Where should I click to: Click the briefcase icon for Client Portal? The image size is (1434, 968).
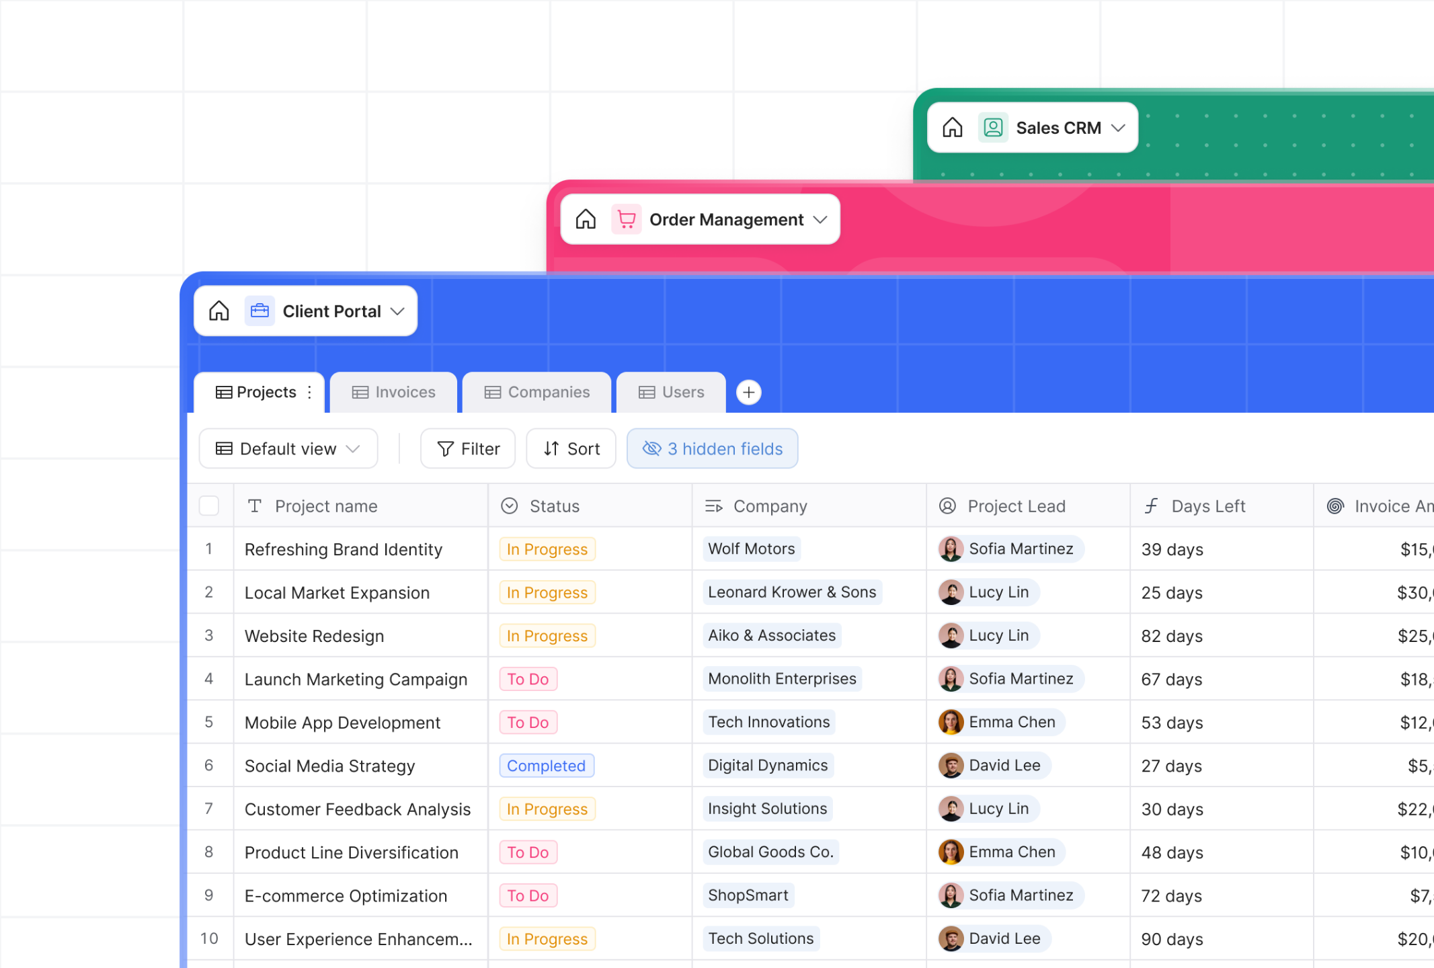260,311
